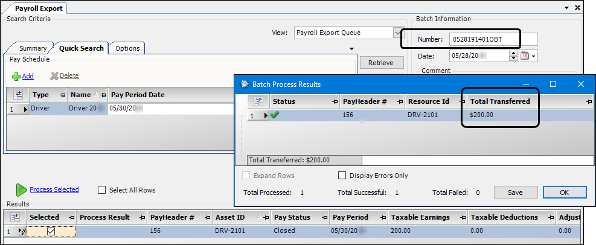
Task: Open the Batch Process Results grid column chooser icon
Action: pyautogui.click(x=258, y=101)
